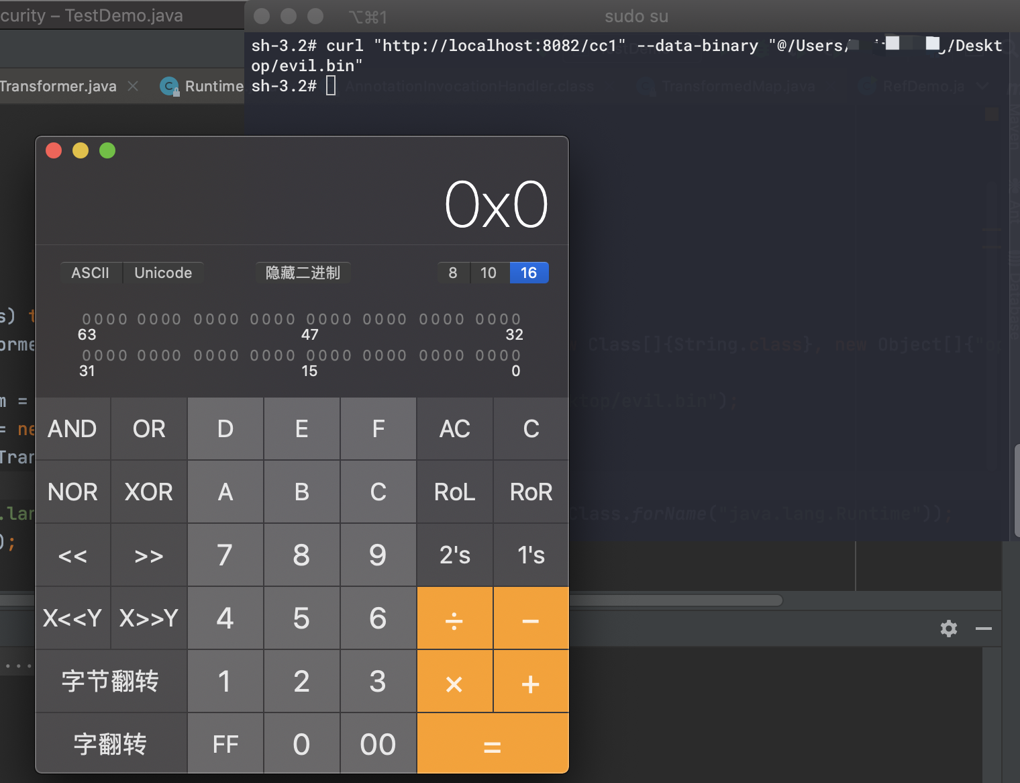The height and width of the screenshot is (783, 1020).
Task: Click the settings gear icon in the panel
Action: click(948, 629)
